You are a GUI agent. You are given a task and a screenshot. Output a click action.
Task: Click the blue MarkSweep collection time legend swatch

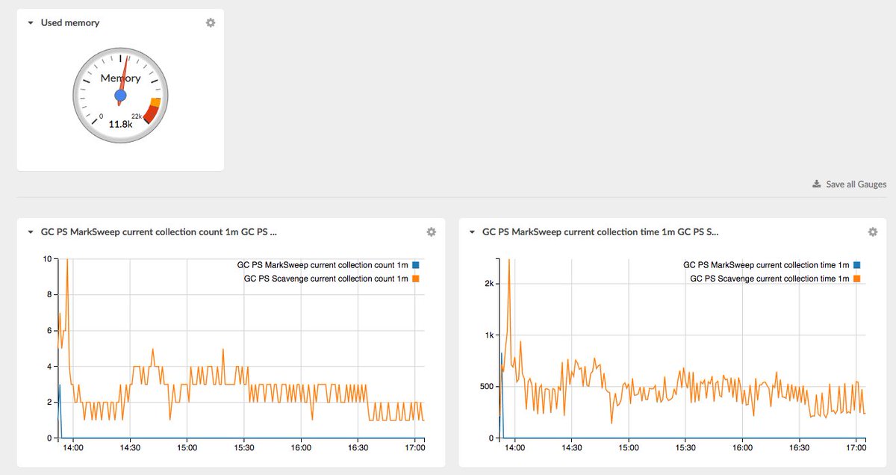(x=856, y=264)
